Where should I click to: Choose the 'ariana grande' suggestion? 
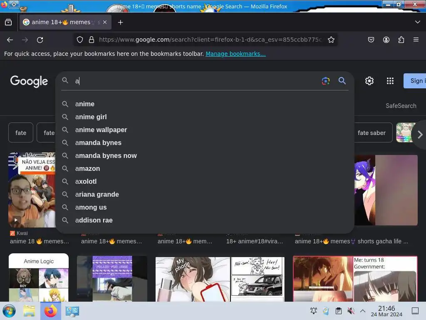coord(205,194)
